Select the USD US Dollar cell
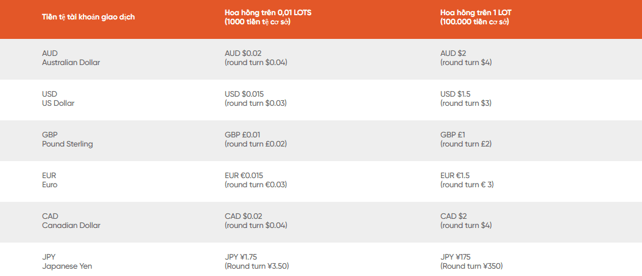 [x=58, y=99]
